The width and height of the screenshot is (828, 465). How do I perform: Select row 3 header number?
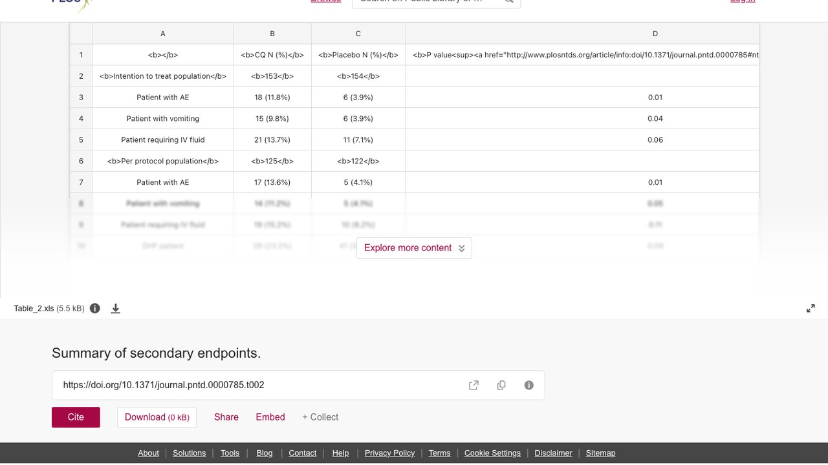pyautogui.click(x=81, y=98)
